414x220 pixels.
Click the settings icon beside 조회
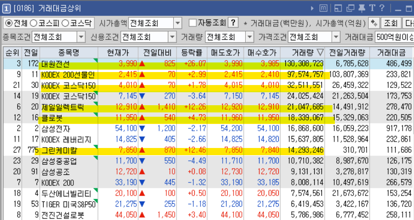coord(374,23)
